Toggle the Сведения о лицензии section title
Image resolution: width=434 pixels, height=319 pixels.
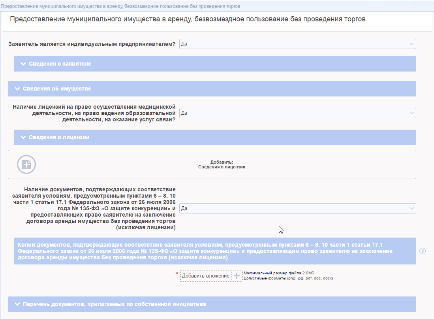[x=59, y=138]
